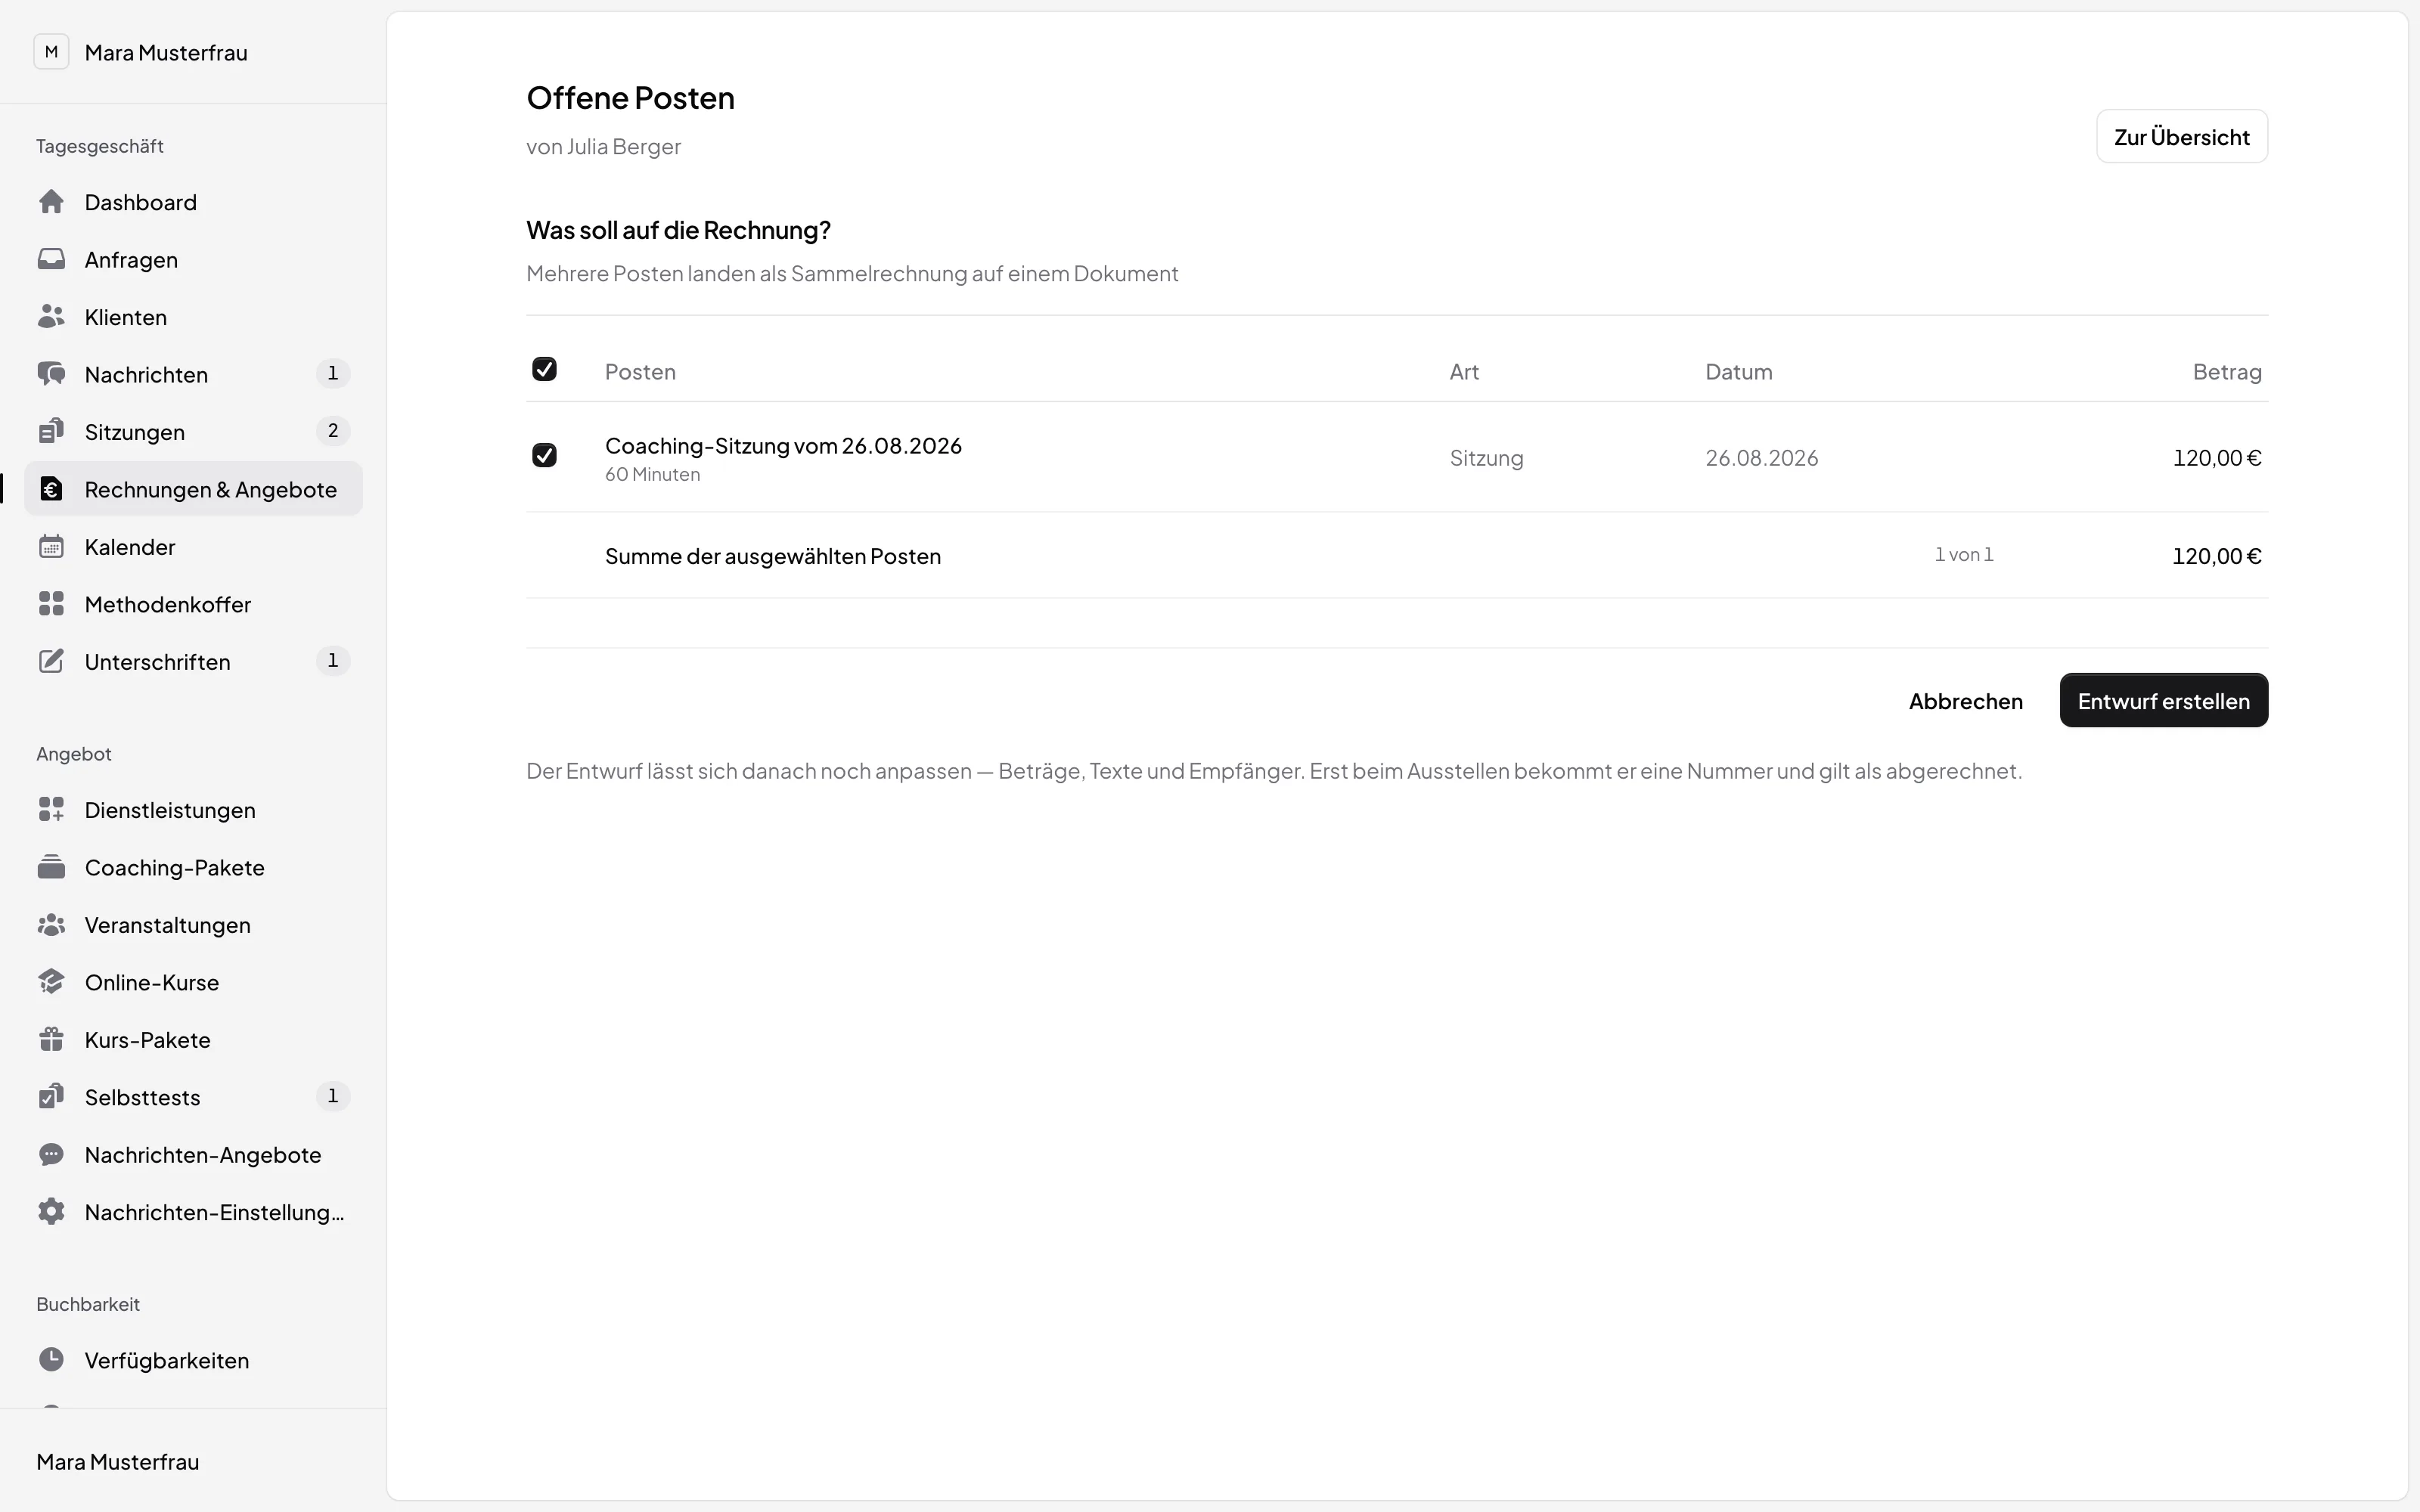Viewport: 2420px width, 1512px height.
Task: Open Nachrichten with 1 unread
Action: pyautogui.click(x=193, y=374)
